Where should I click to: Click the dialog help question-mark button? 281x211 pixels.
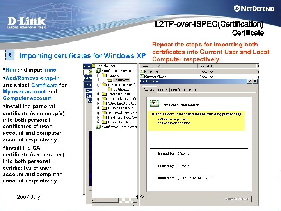tap(250, 81)
